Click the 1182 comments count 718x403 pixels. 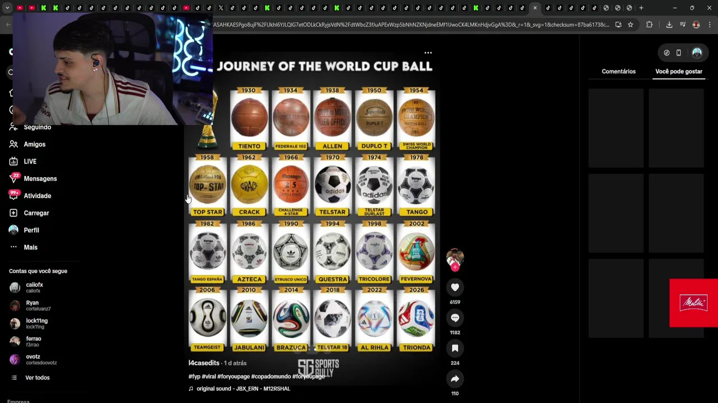[x=455, y=332]
